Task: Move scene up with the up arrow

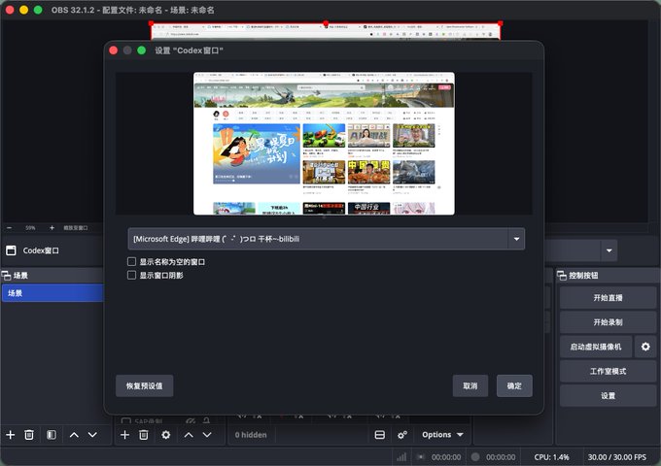Action: coord(74,435)
